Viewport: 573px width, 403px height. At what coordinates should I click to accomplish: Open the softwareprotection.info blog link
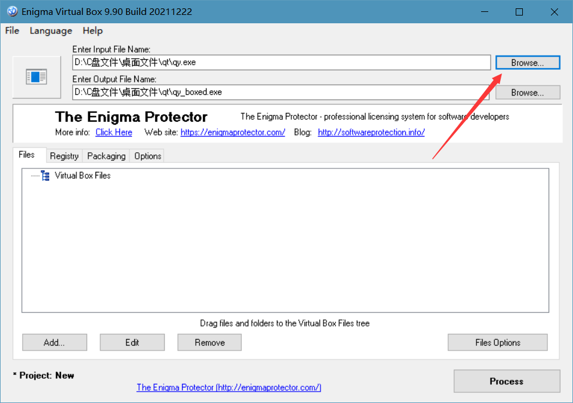(x=371, y=133)
